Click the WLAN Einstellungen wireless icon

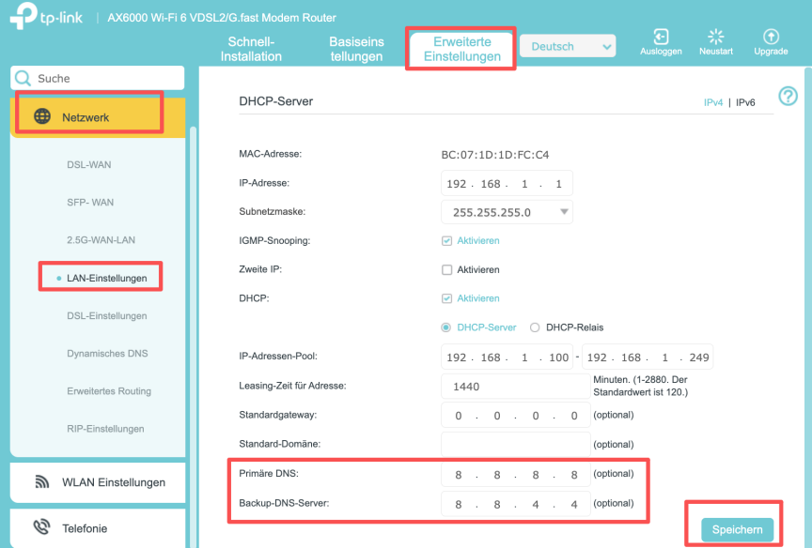coord(42,481)
